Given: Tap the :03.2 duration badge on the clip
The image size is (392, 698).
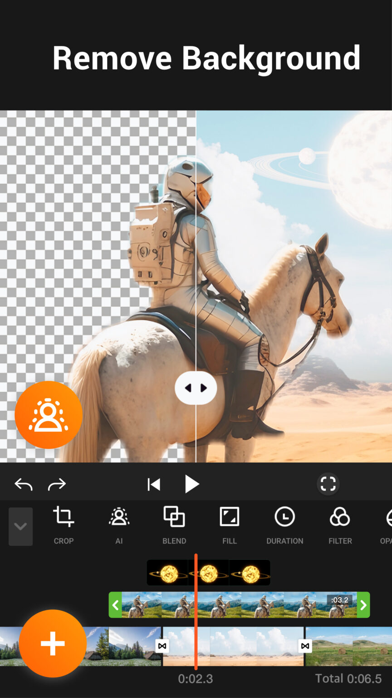Looking at the screenshot, I should 339,600.
